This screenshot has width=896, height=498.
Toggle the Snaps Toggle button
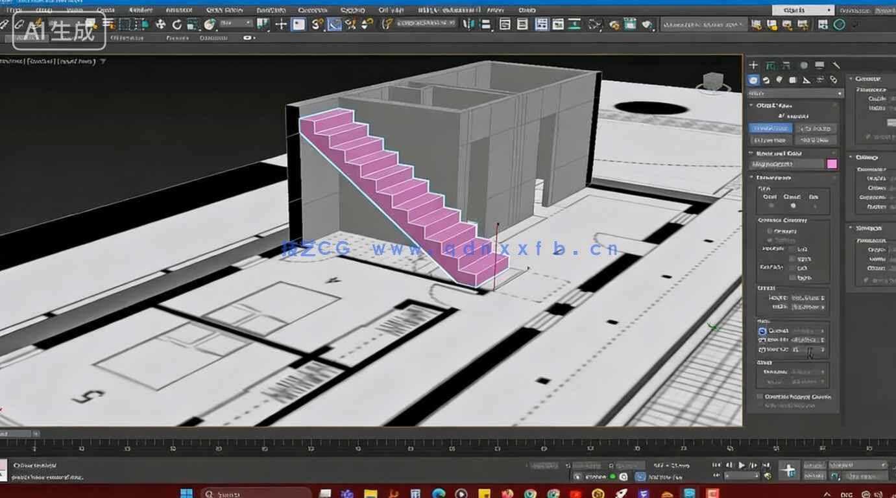316,24
